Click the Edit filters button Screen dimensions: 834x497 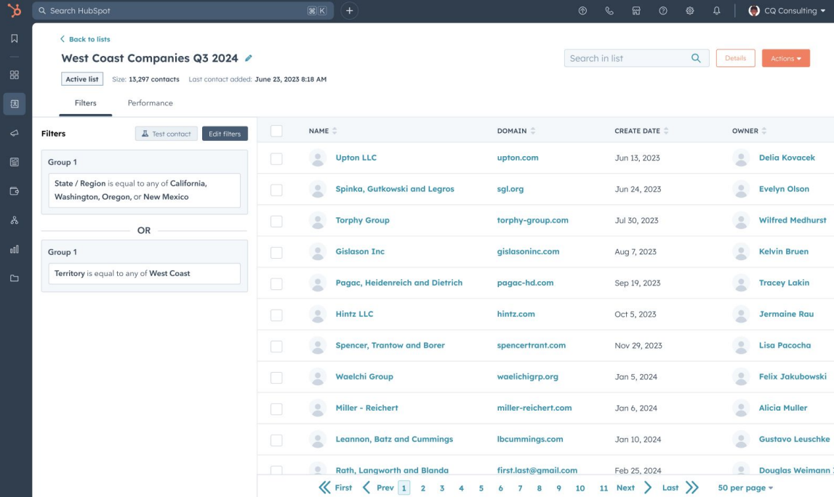click(x=225, y=134)
